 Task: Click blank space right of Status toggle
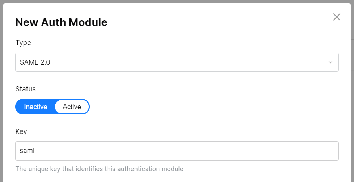(217, 107)
